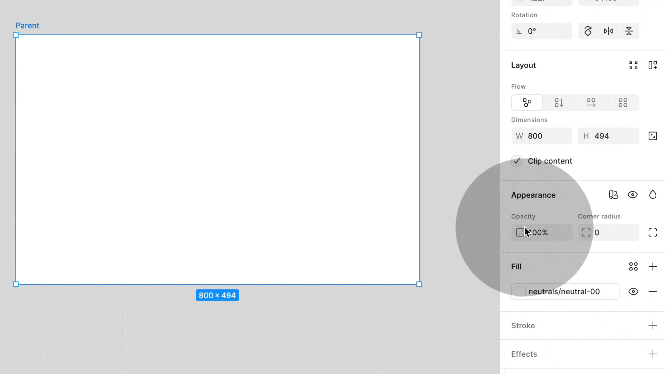Open blend mode droplet menu
Viewport: 665px width, 374px height.
[x=653, y=195]
